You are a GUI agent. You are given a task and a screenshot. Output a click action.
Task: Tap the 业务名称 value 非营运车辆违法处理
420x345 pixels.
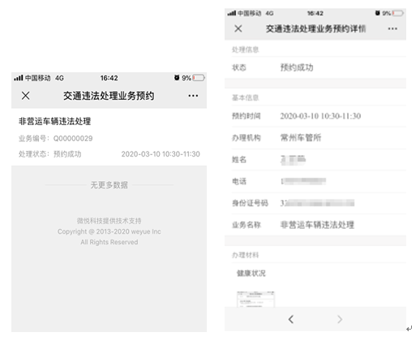coord(317,225)
